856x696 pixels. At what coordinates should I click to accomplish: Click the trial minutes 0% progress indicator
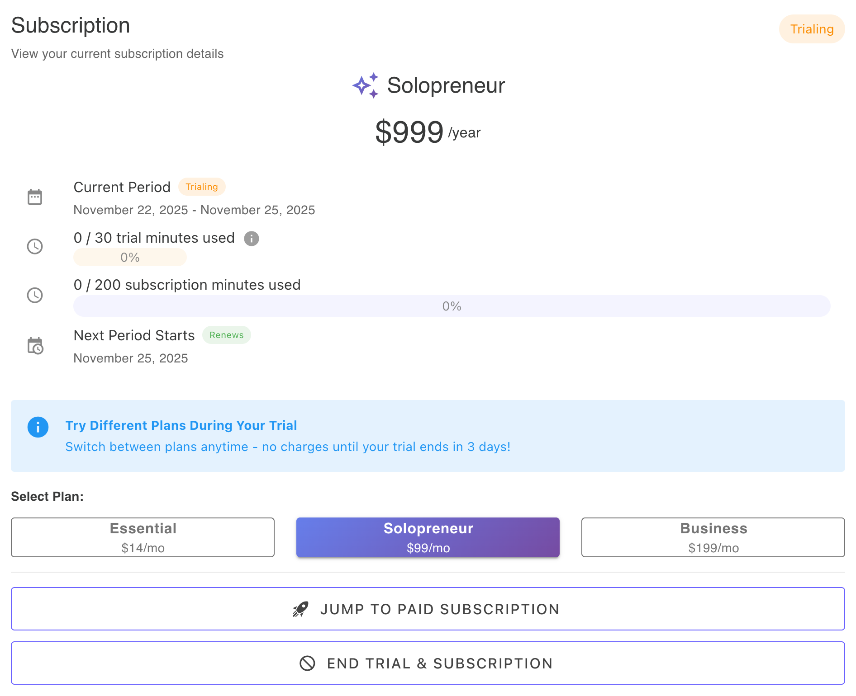pos(129,257)
